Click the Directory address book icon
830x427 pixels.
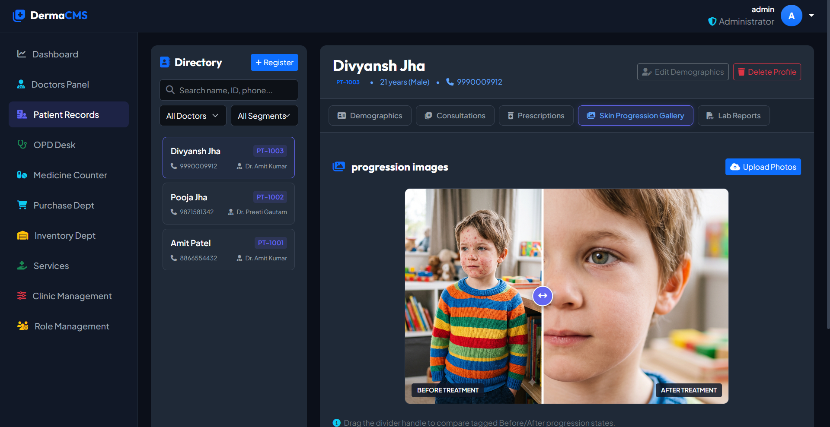[165, 62]
